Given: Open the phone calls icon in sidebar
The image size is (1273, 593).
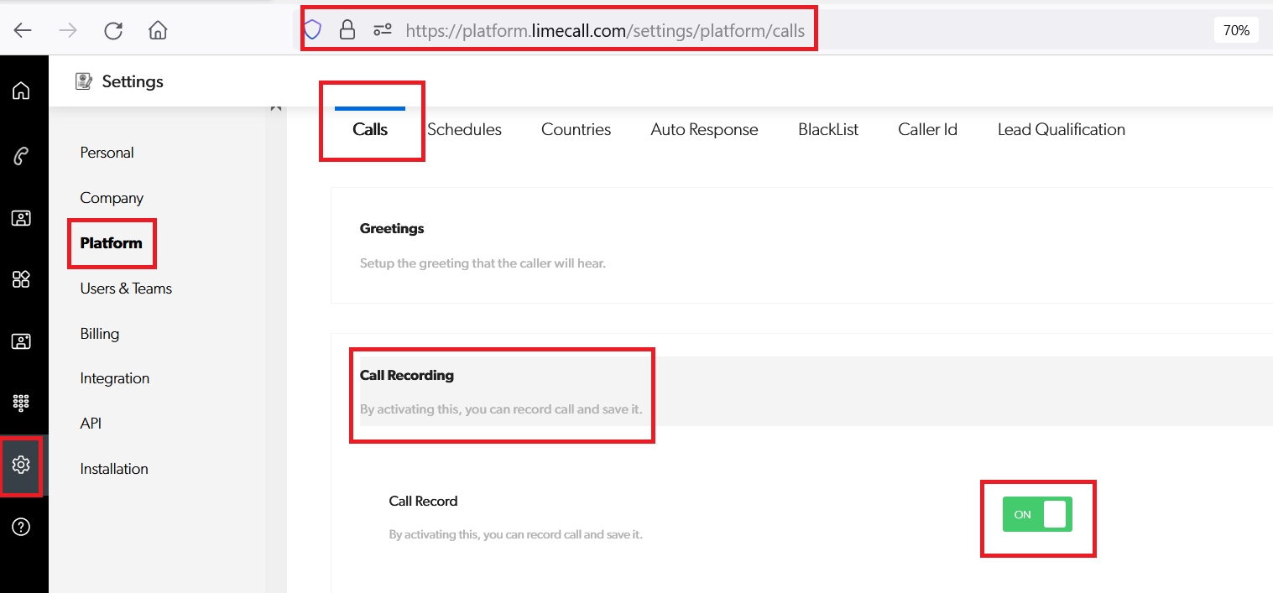Looking at the screenshot, I should (x=21, y=156).
